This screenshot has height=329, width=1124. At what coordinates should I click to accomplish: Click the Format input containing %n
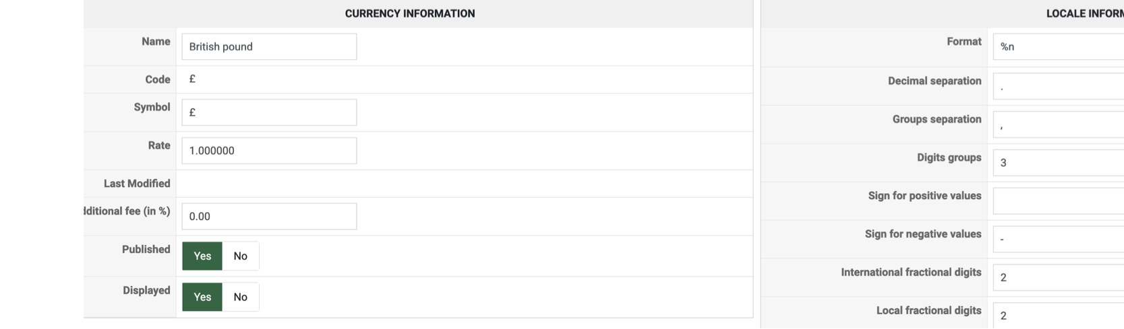tap(1057, 46)
